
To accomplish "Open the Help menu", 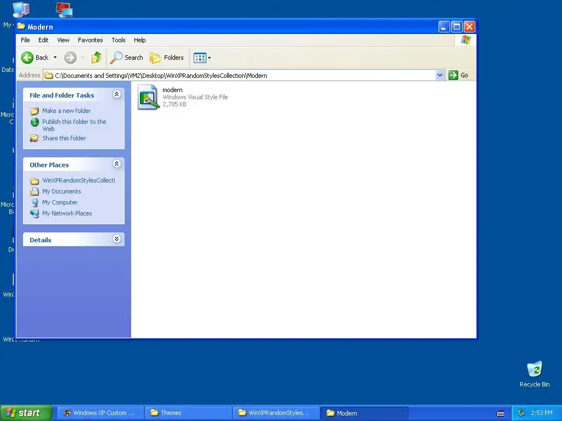I will pos(140,40).
